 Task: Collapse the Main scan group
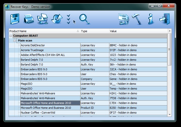click(x=15, y=40)
